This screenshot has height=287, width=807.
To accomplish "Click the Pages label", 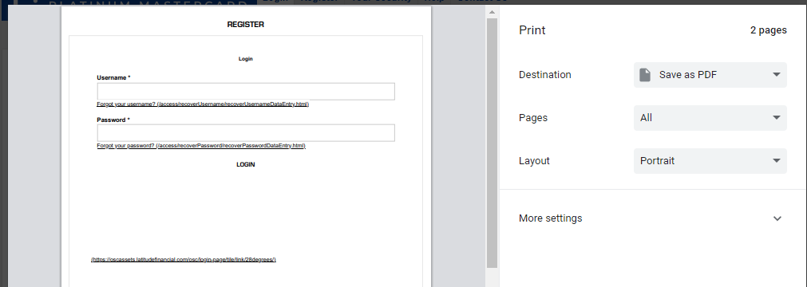I will [x=533, y=118].
